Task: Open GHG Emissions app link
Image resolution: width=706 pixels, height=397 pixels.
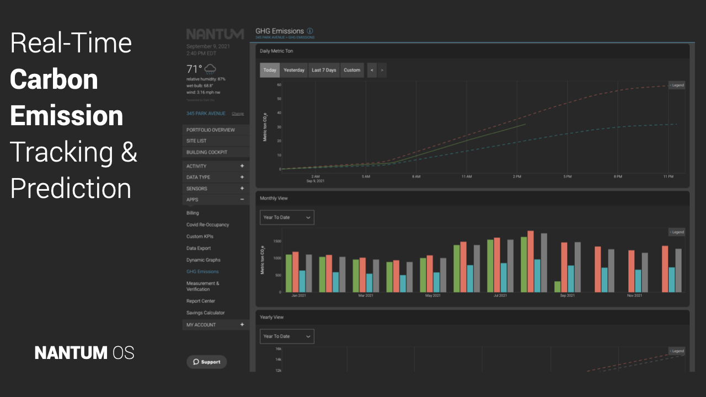Action: click(x=202, y=271)
